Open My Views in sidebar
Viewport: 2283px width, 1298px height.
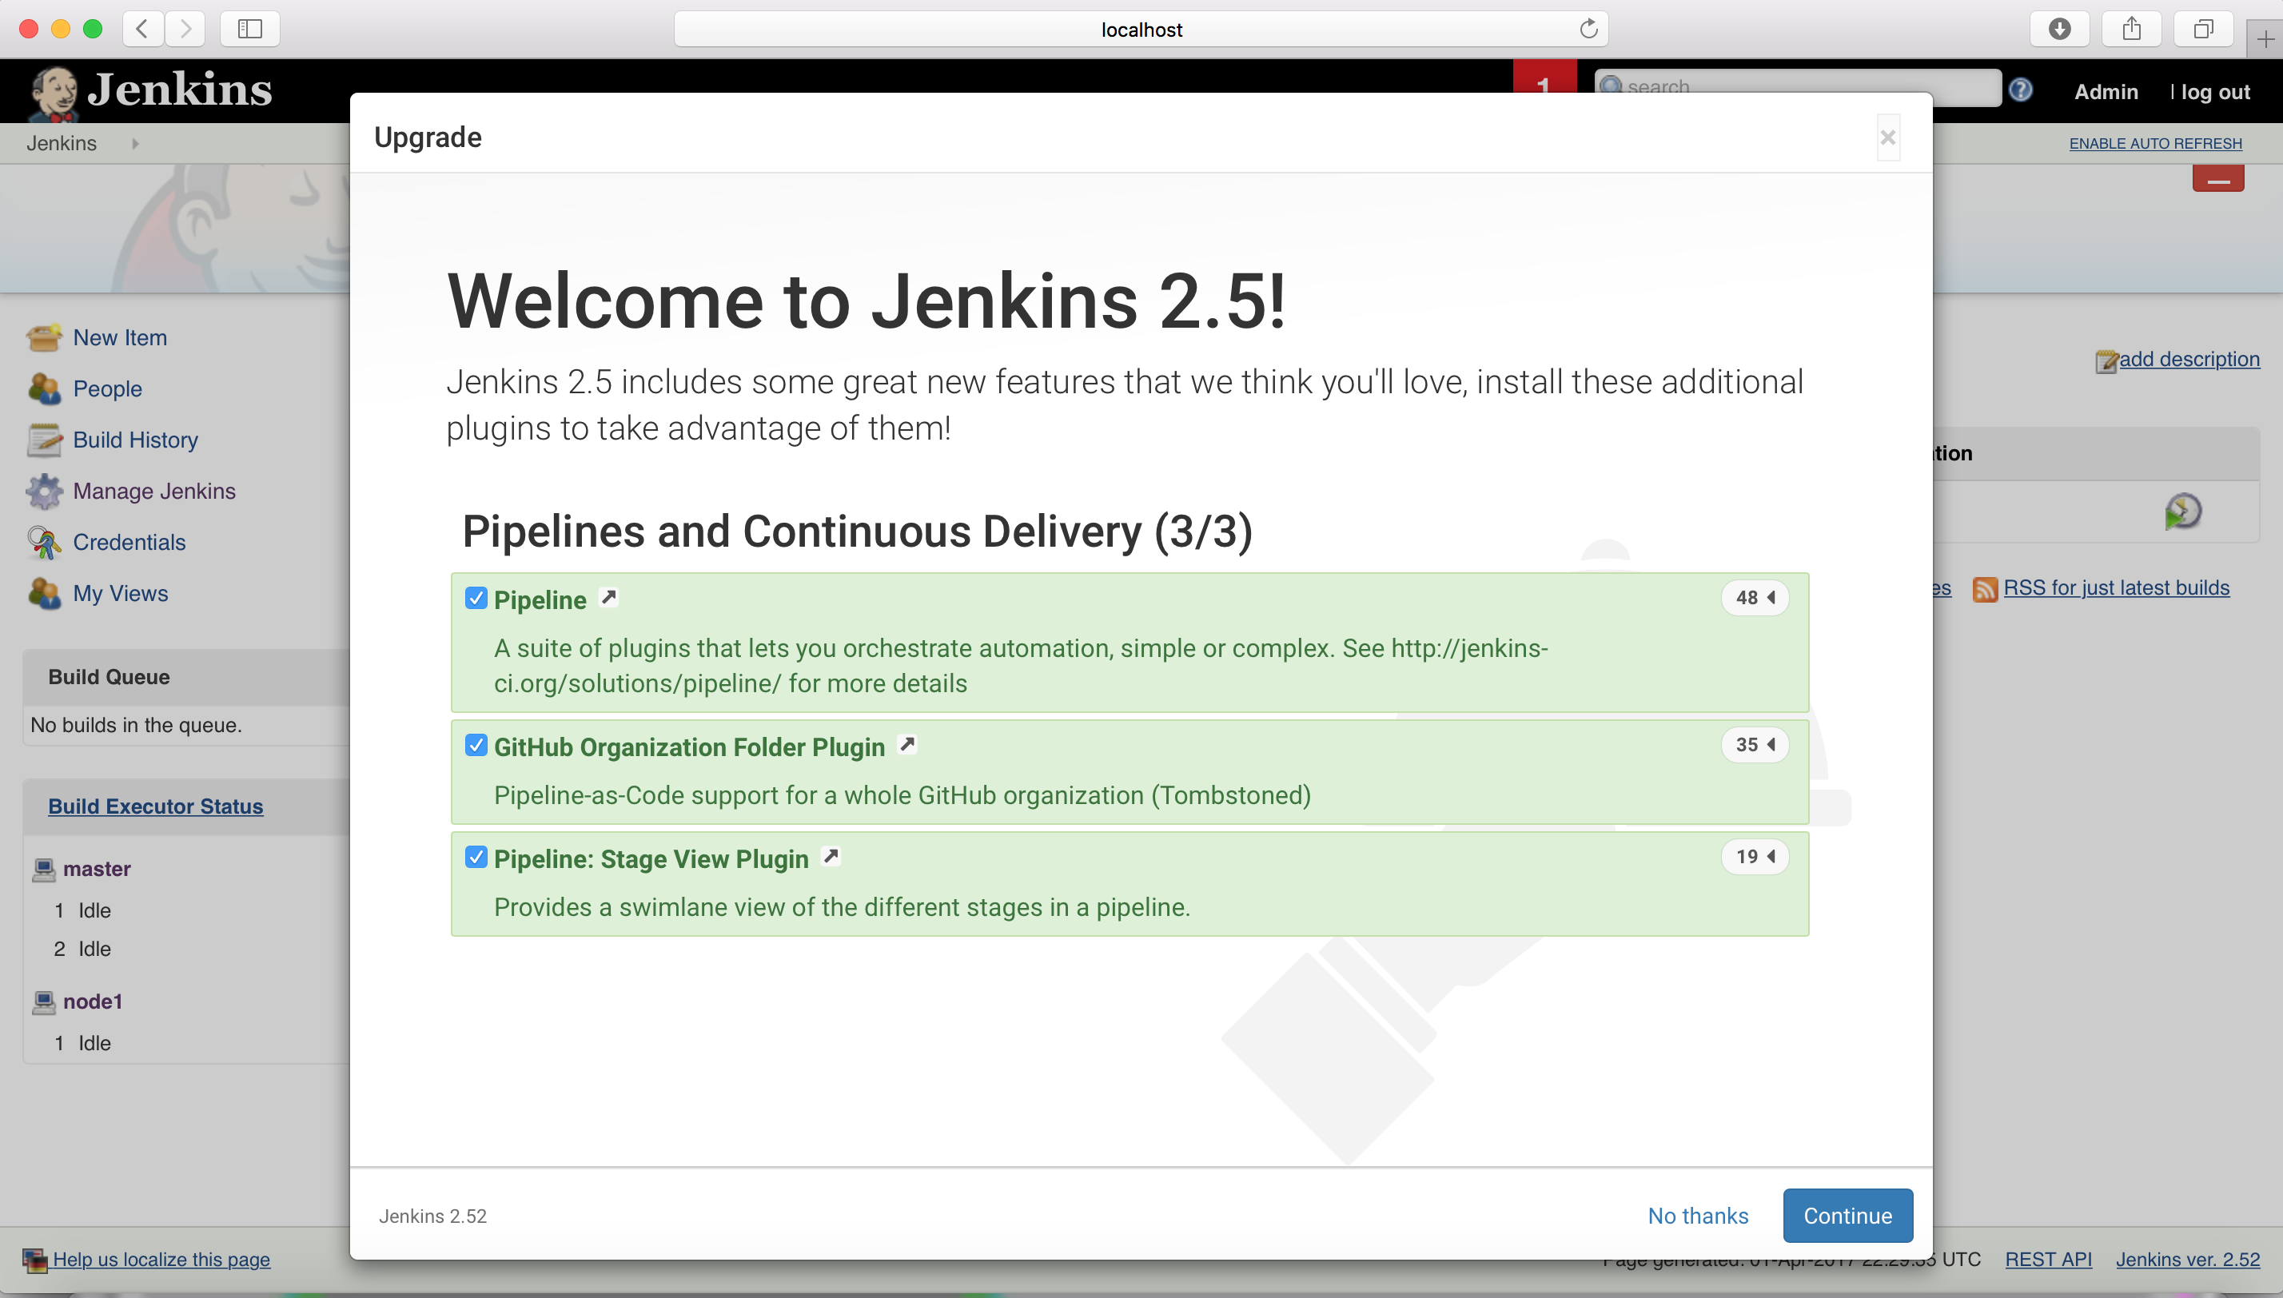click(x=121, y=593)
